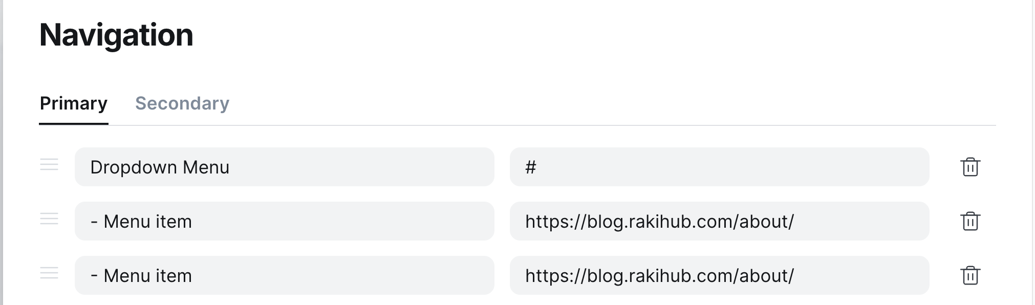The width and height of the screenshot is (1035, 305).
Task: Click the first blog.rakihub.com/about URL input
Action: click(719, 222)
